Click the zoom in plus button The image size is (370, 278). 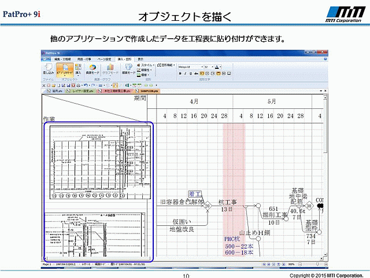tap(326, 264)
